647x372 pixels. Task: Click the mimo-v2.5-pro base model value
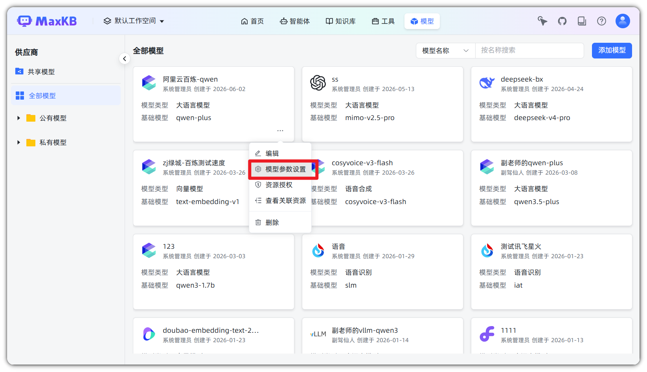(x=369, y=118)
